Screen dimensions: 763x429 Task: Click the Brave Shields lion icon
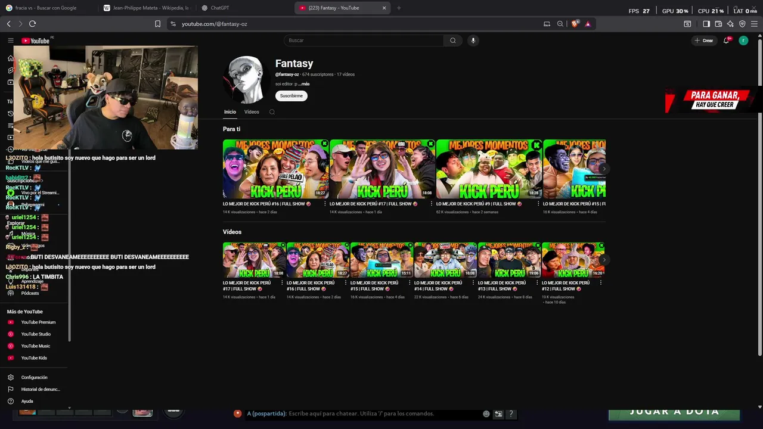[x=575, y=24]
